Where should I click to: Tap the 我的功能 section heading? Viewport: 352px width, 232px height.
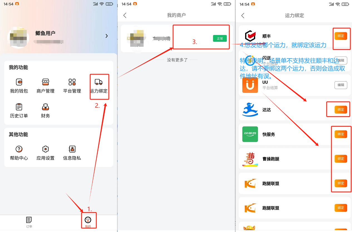pyautogui.click(x=18, y=68)
